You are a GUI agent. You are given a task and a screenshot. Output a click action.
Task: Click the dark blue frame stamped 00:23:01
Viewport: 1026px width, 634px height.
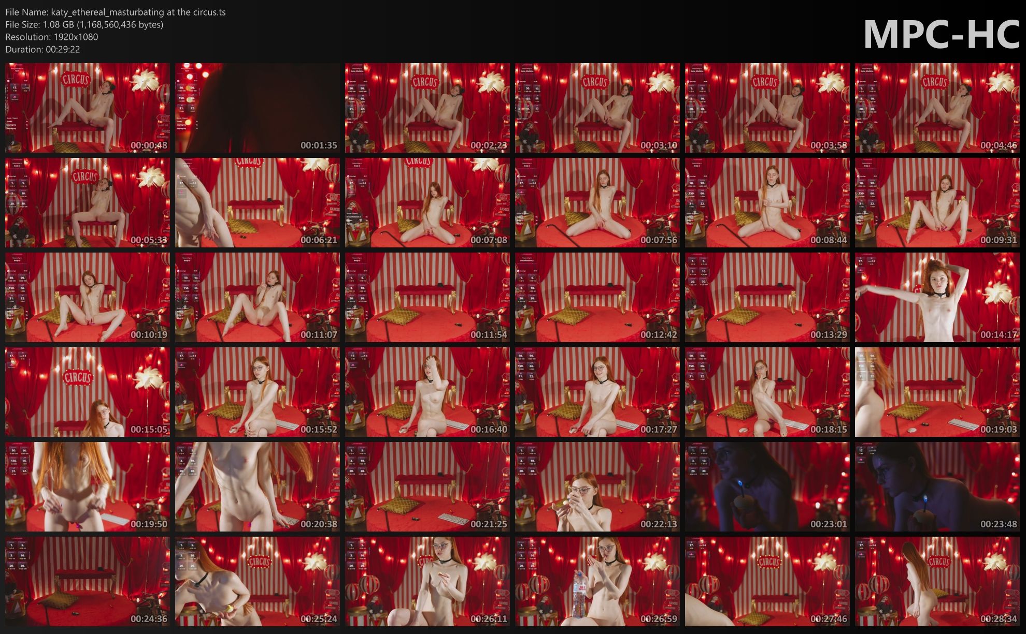pos(767,487)
